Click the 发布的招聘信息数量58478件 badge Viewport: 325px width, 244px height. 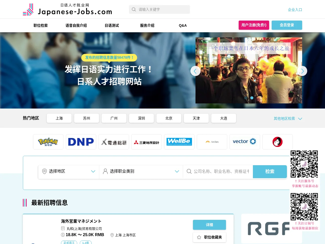click(109, 58)
